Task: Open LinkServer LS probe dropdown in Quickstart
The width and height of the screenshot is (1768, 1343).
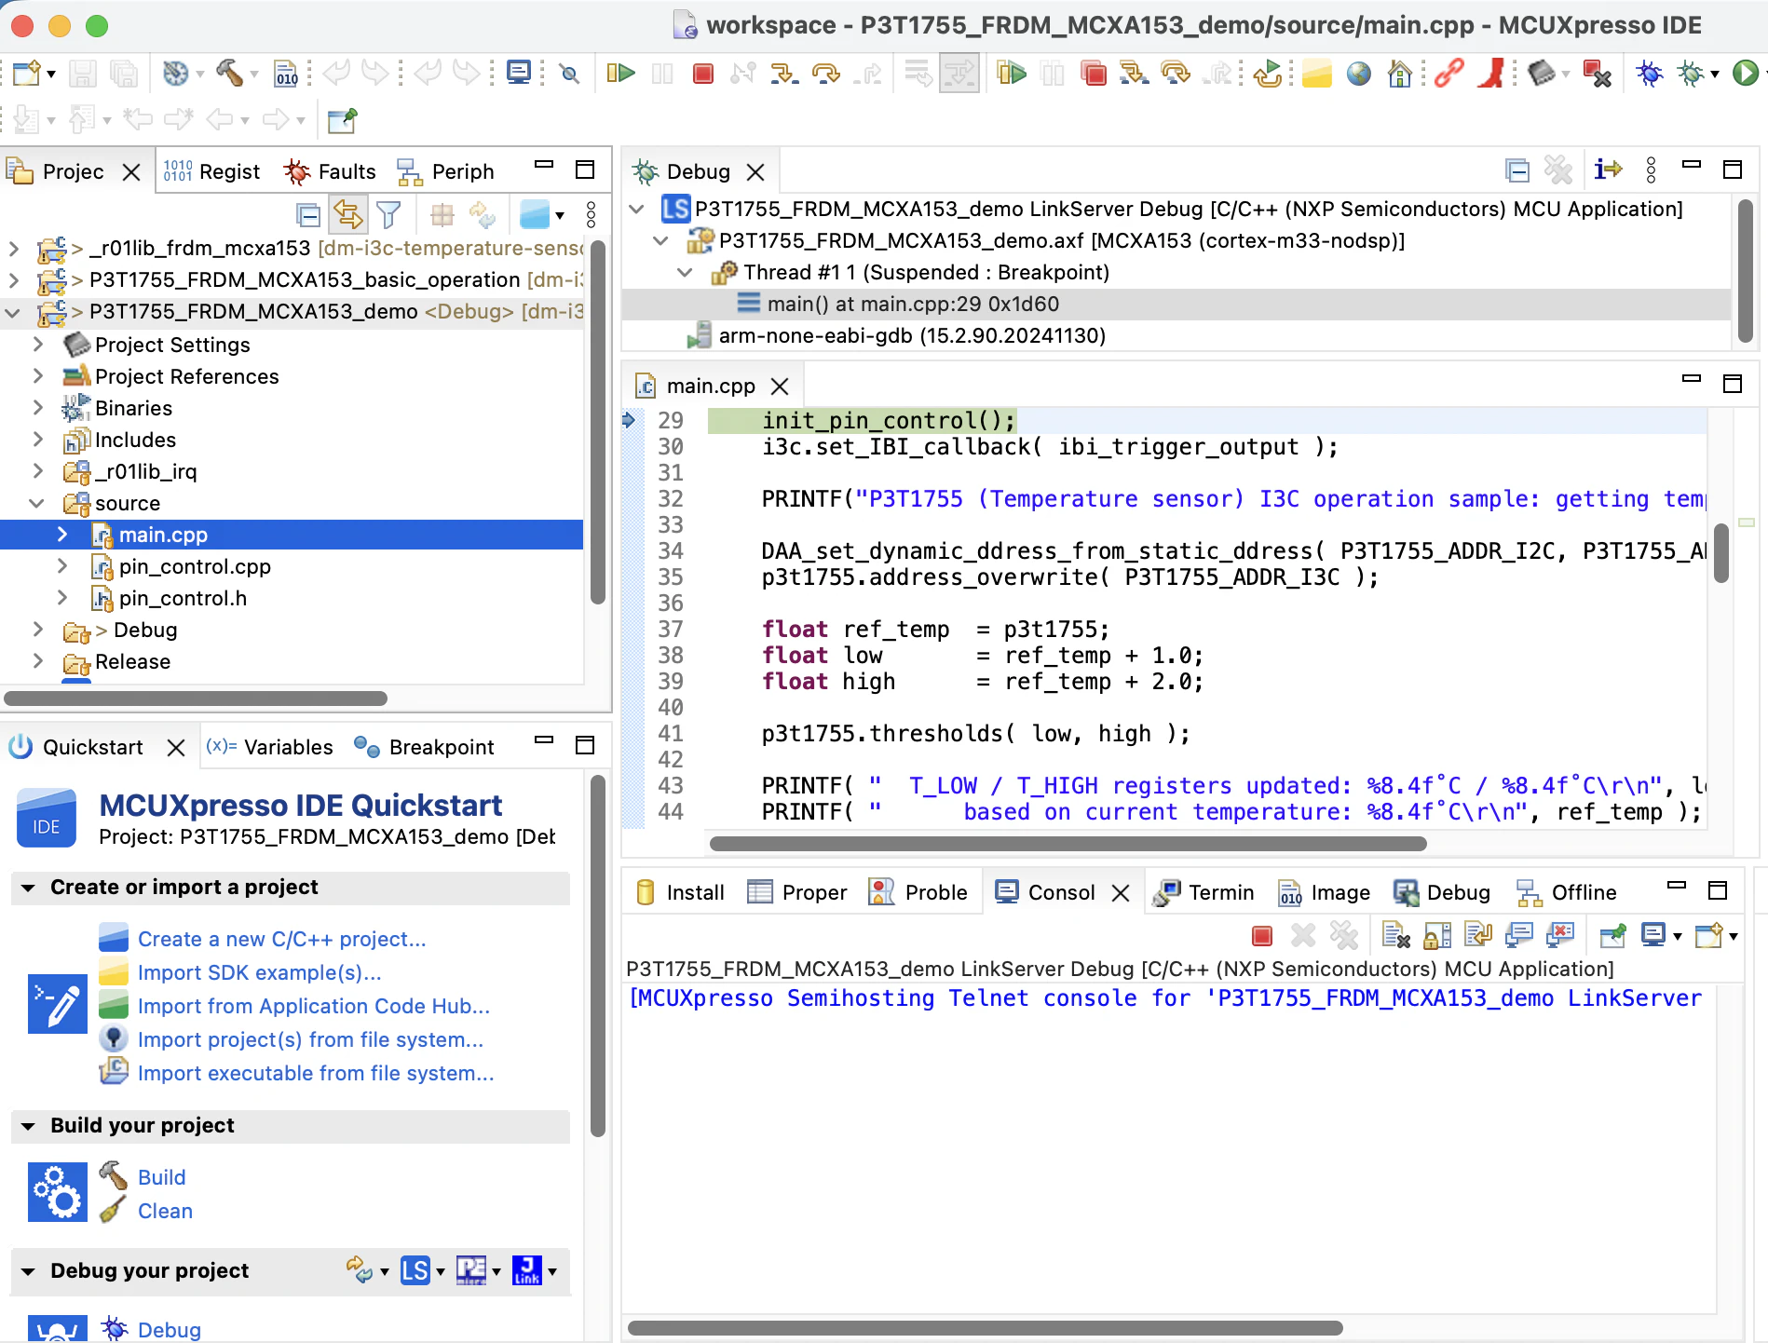Action: coord(441,1271)
